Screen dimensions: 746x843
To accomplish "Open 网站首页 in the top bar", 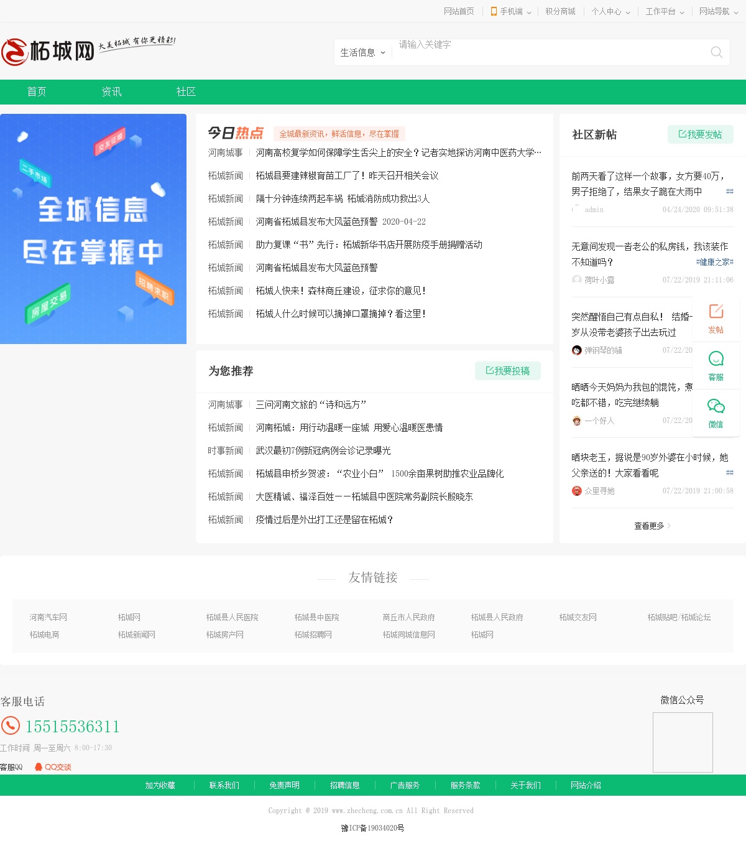I will [x=459, y=11].
